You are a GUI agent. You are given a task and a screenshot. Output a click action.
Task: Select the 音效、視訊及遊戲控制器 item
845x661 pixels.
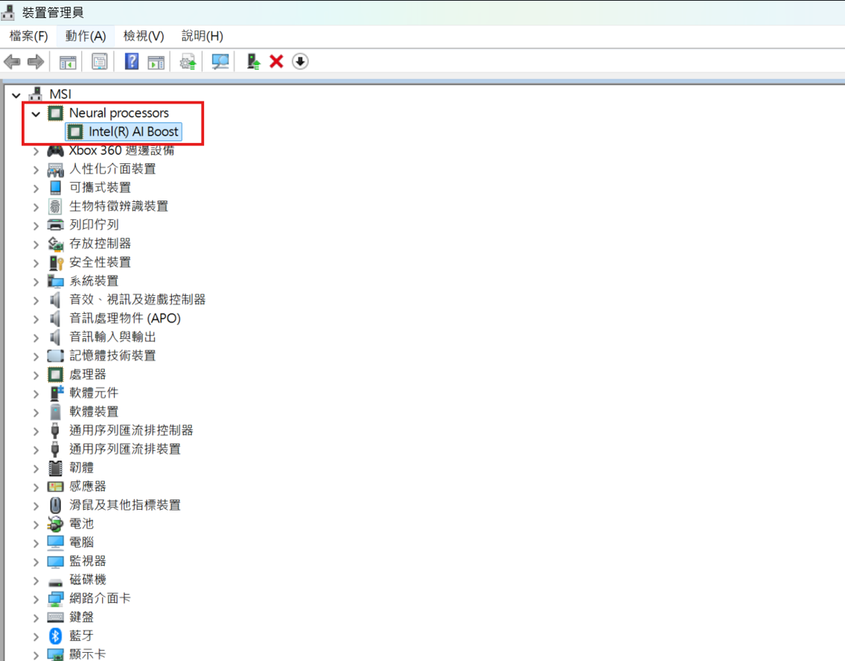pos(137,300)
